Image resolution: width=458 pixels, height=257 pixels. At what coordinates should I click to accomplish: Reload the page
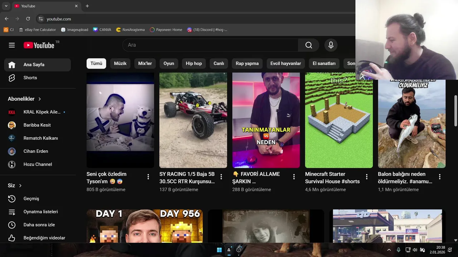pyautogui.click(x=28, y=19)
